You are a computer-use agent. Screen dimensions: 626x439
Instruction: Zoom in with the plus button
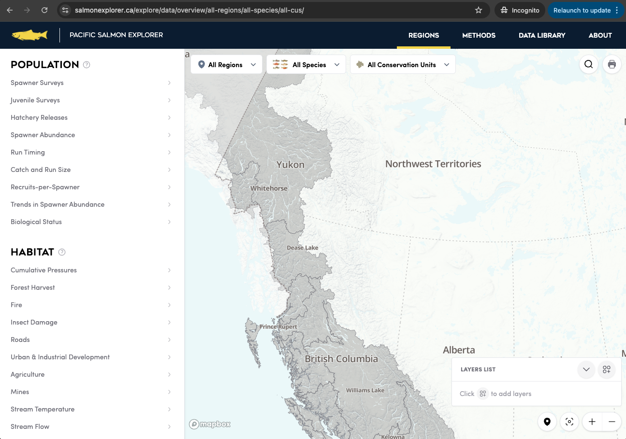592,422
